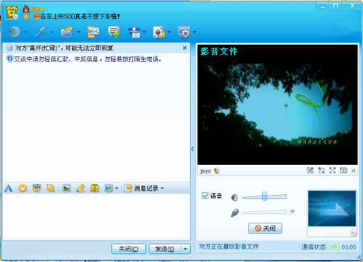Click the 对方正在播放影音文件 status text
The height and width of the screenshot is (262, 363).
(x=229, y=246)
